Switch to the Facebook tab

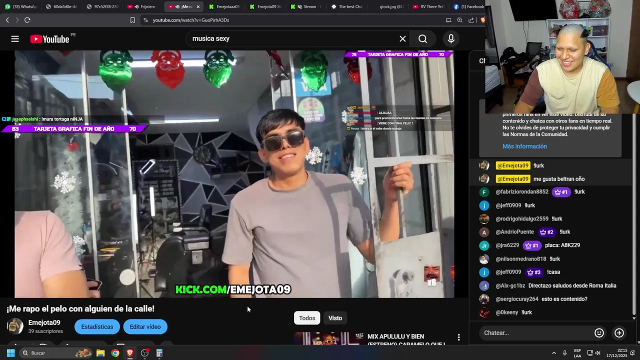click(x=468, y=6)
